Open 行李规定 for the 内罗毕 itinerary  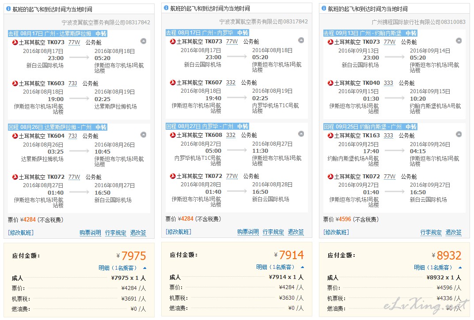coord(273,232)
